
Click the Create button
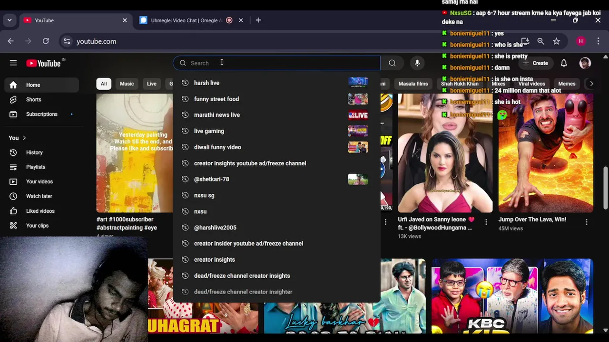click(x=535, y=63)
